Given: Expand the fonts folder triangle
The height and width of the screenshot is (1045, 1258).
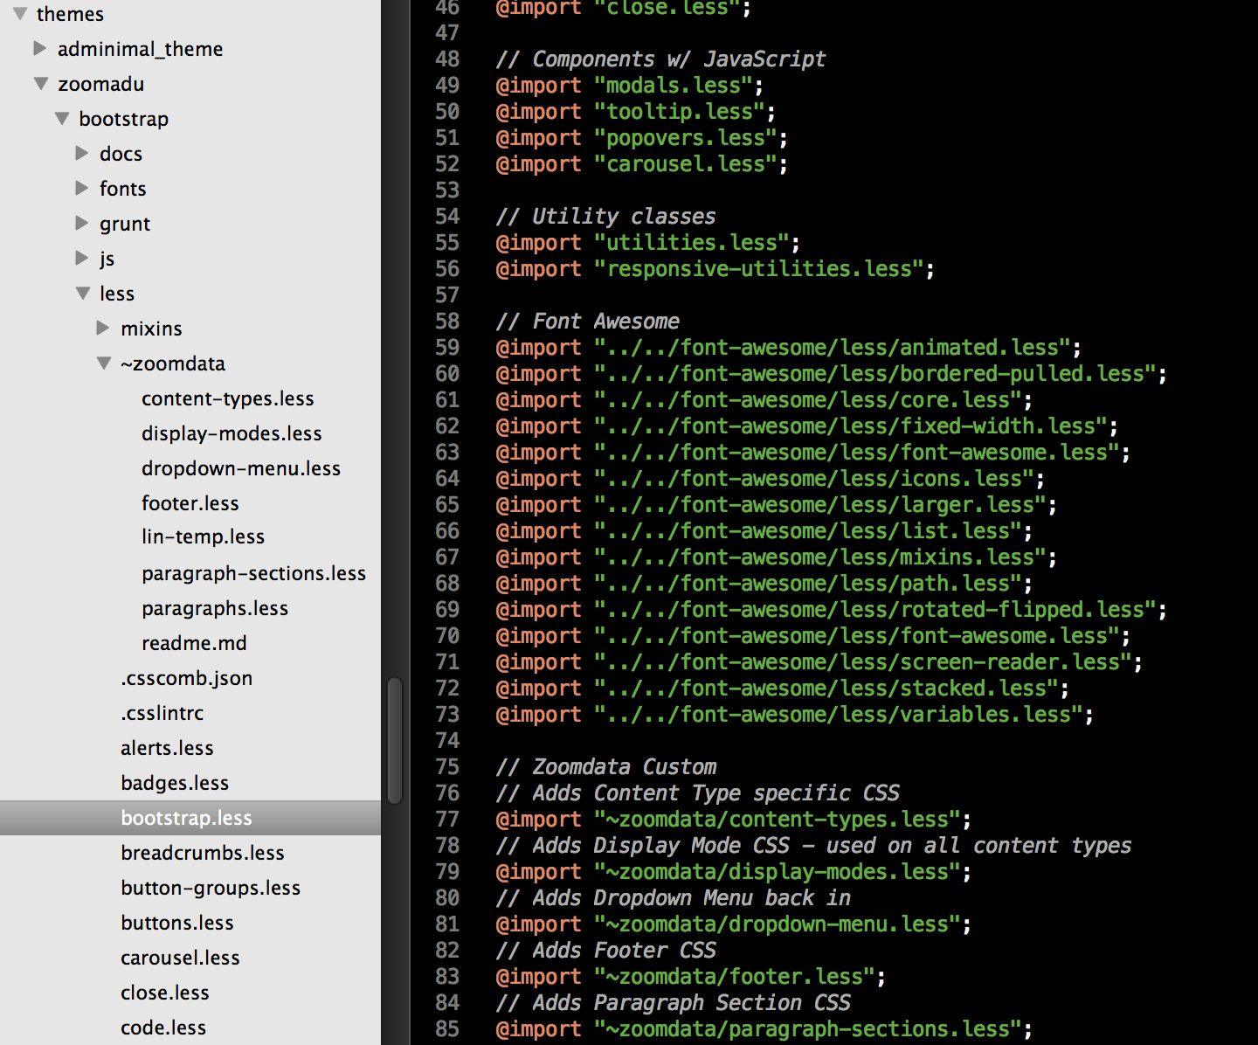Looking at the screenshot, I should pos(82,188).
